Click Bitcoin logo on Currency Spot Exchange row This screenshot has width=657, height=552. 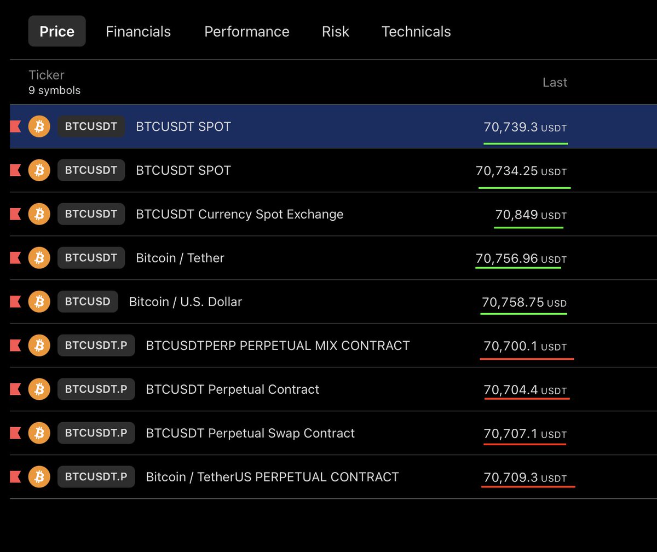point(39,214)
